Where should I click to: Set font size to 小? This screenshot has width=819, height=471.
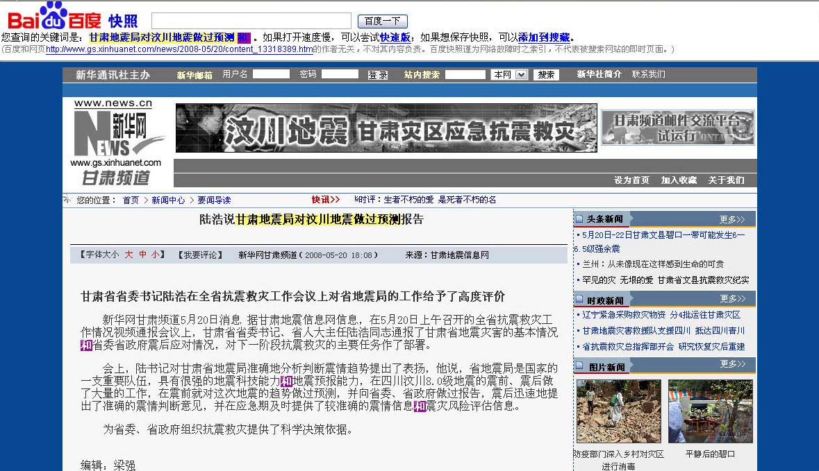click(x=155, y=255)
